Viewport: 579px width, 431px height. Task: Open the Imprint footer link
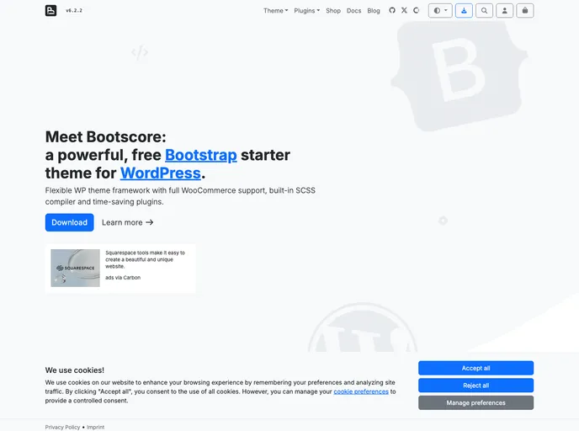pos(95,427)
